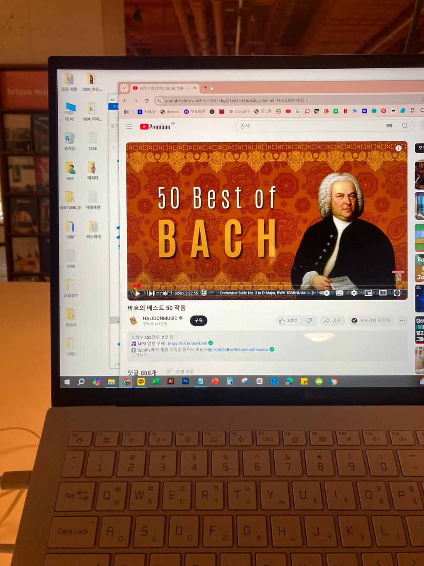This screenshot has height=566, width=424.
Task: Play the Bach video
Action: (137, 293)
